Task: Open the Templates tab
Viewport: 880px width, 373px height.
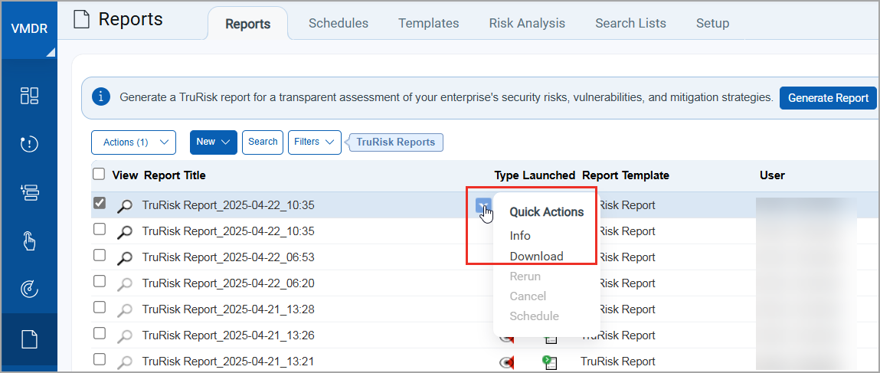Action: (429, 24)
